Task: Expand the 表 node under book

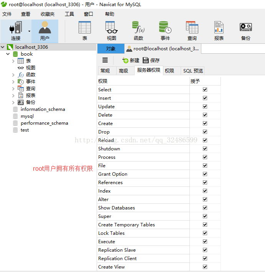Action: point(13,61)
